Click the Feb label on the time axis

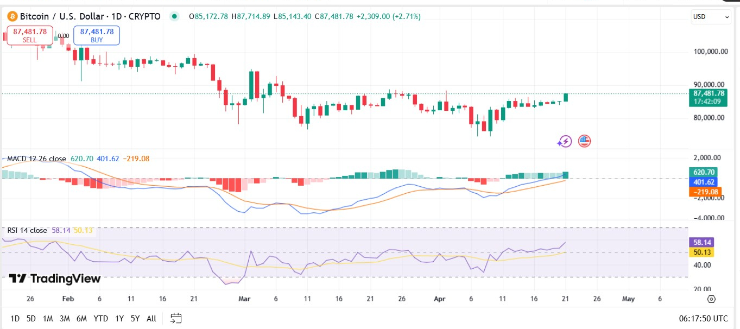coord(68,299)
